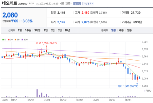Click the open price 2,125
Image resolution: width=153 pixels, height=103 pixels.
61,22
